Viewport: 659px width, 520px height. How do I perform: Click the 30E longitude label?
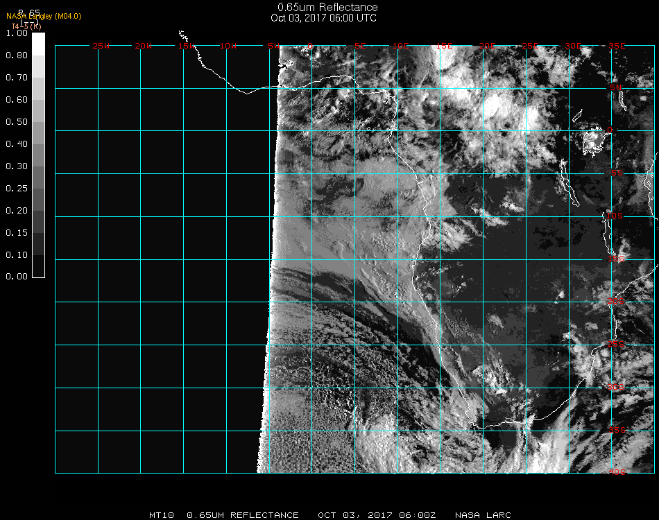tap(573, 46)
